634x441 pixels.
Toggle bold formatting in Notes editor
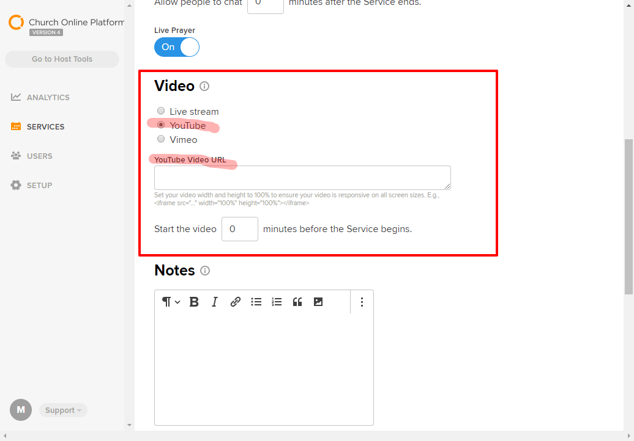click(x=194, y=302)
